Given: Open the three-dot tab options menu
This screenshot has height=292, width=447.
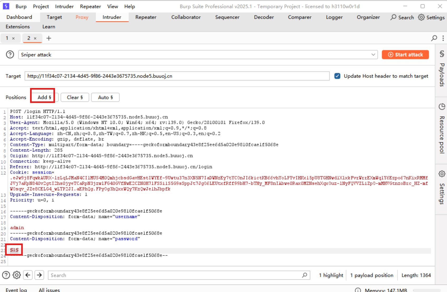Looking at the screenshot, I should click(443, 38).
